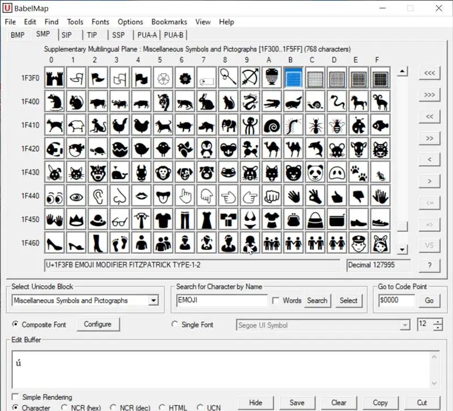Expand the Segoe UI Symbol font dropdown

(405, 325)
